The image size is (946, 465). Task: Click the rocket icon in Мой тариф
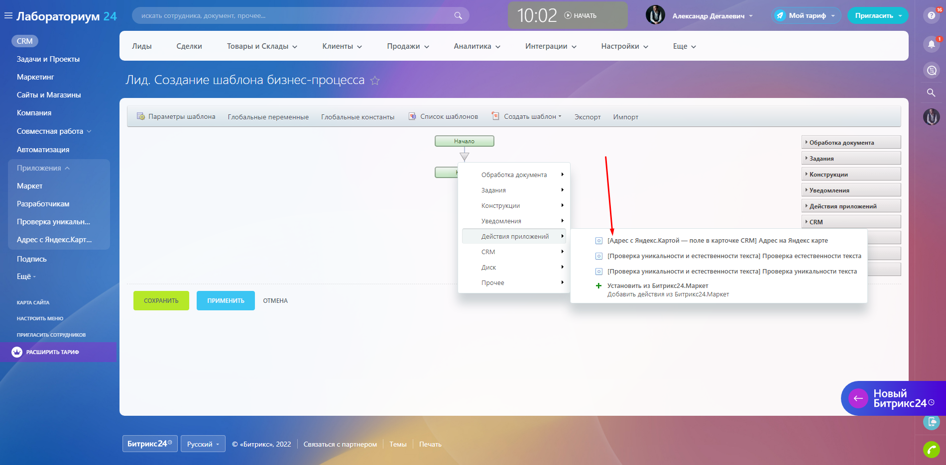pos(780,15)
